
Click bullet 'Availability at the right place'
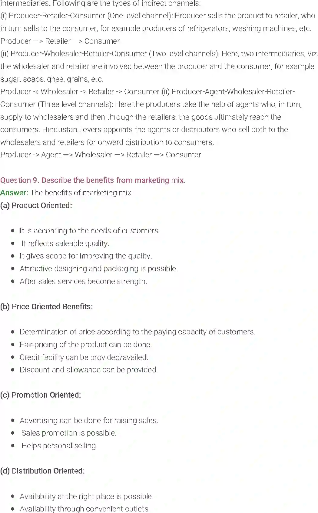click(87, 497)
